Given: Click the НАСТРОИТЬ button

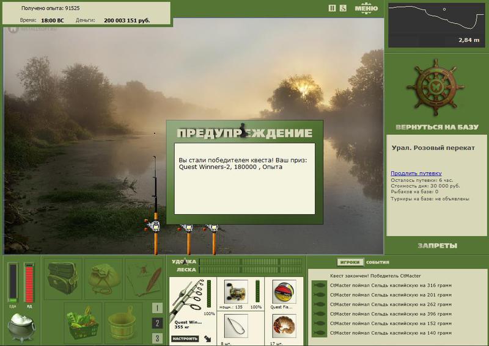Looking at the screenshot, I should 185,339.
